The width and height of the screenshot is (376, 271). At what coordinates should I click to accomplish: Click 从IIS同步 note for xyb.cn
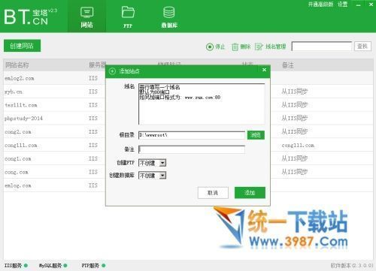295,92
